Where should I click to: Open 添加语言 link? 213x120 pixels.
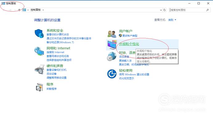(x=124, y=57)
